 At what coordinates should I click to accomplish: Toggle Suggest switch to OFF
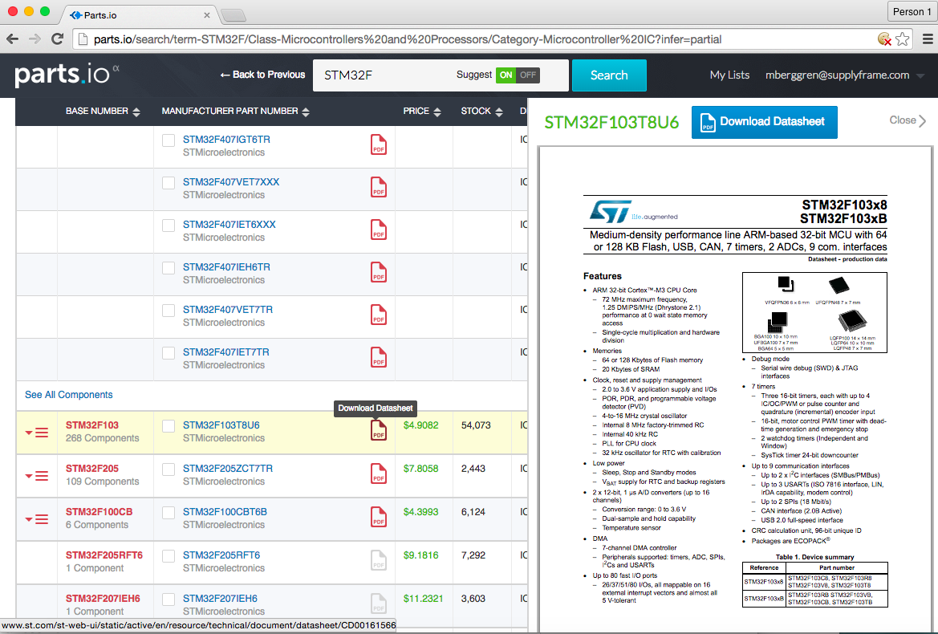coord(528,75)
